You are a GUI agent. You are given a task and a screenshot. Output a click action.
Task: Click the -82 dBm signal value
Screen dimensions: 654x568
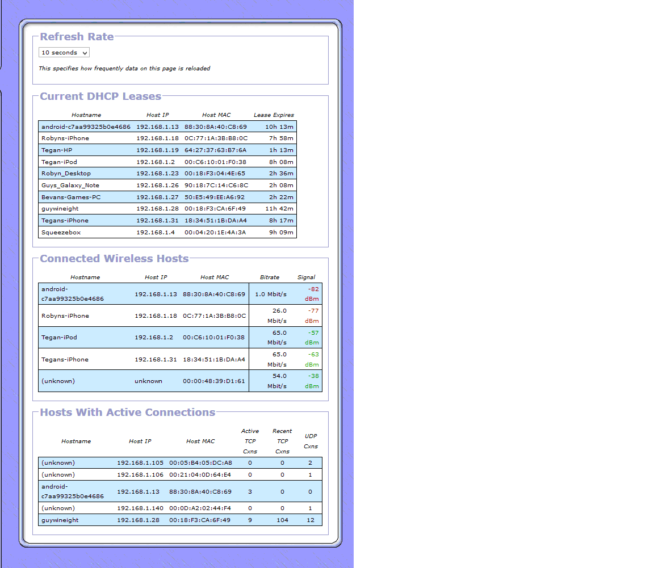[x=312, y=294]
